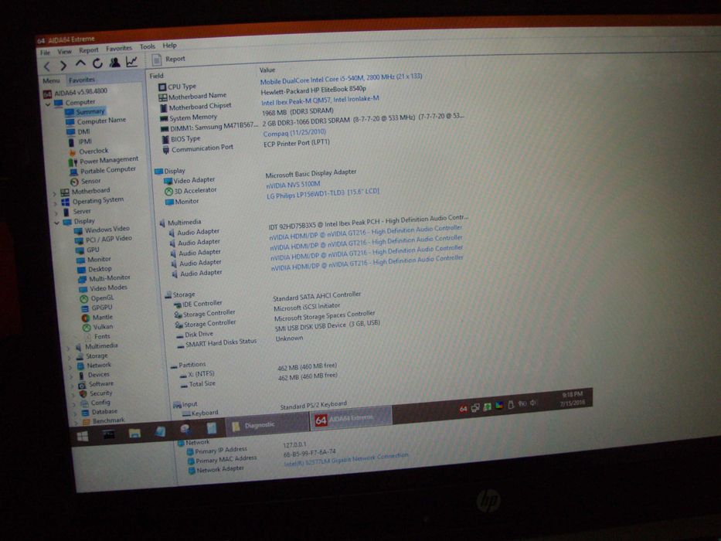
Task: Click the Windows Video icon in tree
Action: tap(79, 231)
